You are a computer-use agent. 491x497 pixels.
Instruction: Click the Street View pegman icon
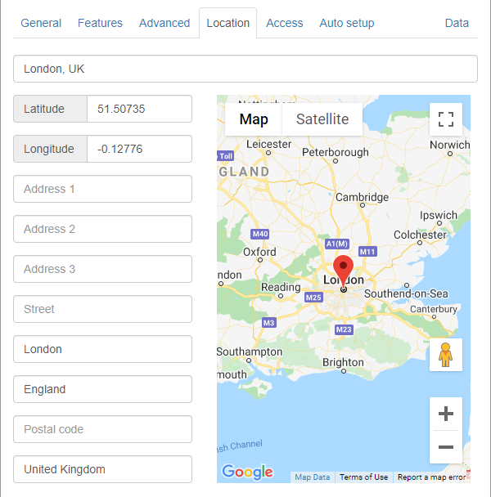[x=446, y=355]
